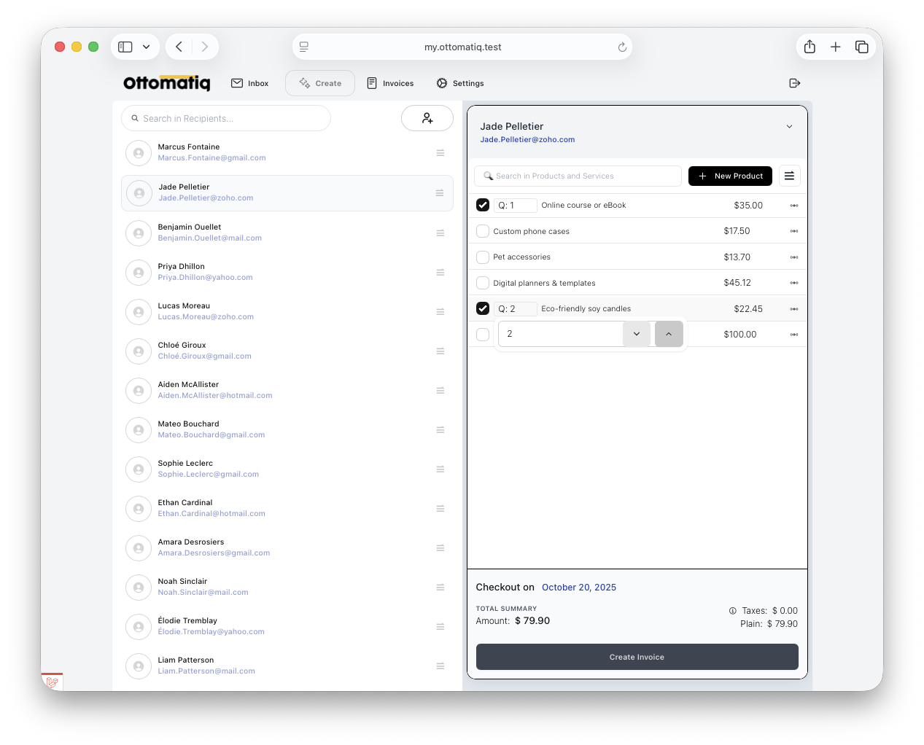Click the Search in Recipients input field
The image size is (924, 745).
tap(225, 117)
